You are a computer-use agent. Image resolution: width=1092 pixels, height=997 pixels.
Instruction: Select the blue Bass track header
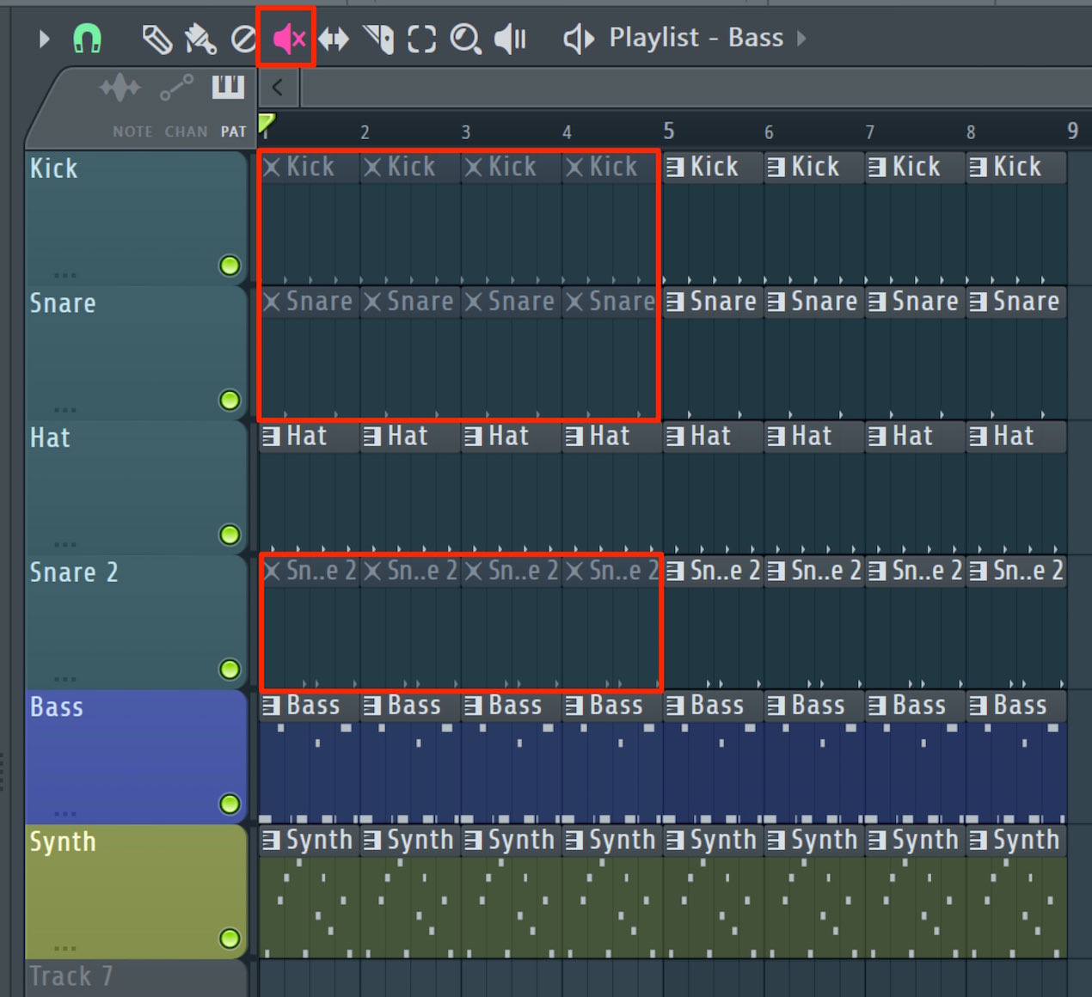coord(136,756)
